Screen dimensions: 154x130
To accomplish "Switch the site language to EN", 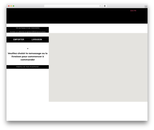I will [132, 11].
